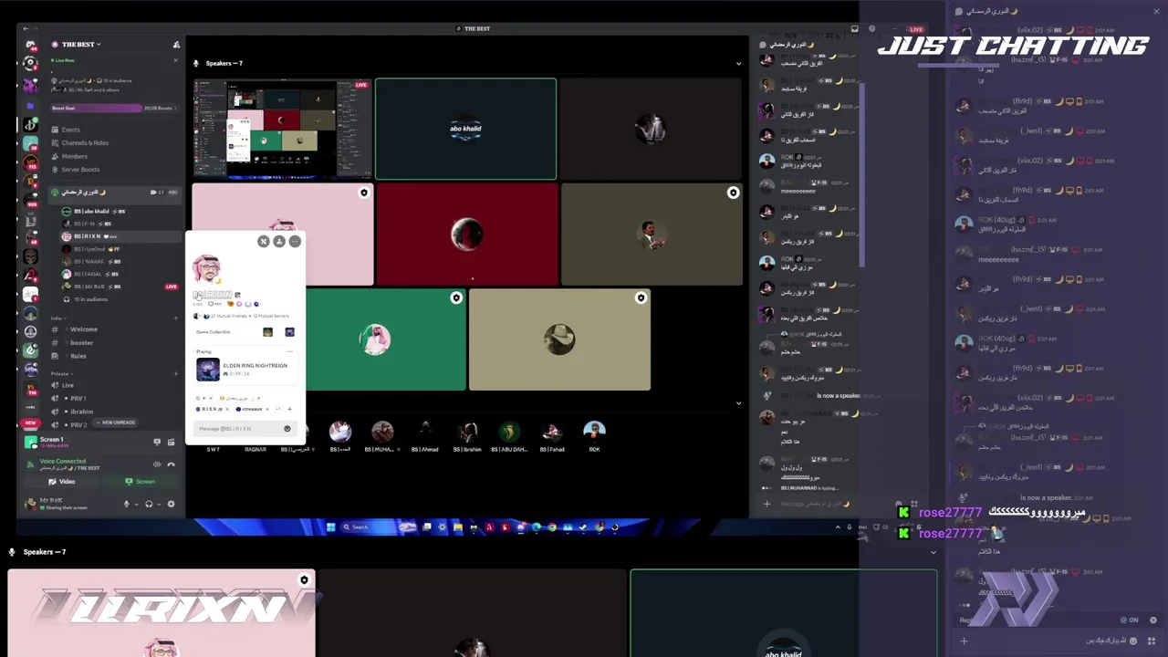Open the Windows Start button on taskbar
This screenshot has width=1168, height=657.
coord(330,527)
